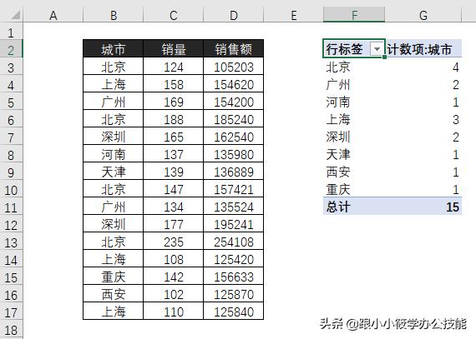Click the 销售额 table header cell

(234, 49)
